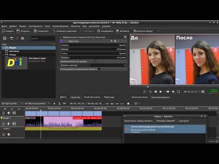Select the untitled.mp4 render job
Viewport: 219px width, 164px height.
tap(165, 129)
